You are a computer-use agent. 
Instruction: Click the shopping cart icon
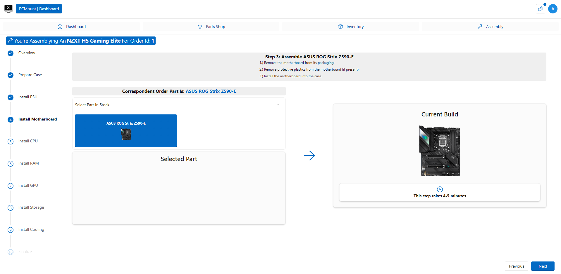click(x=200, y=27)
